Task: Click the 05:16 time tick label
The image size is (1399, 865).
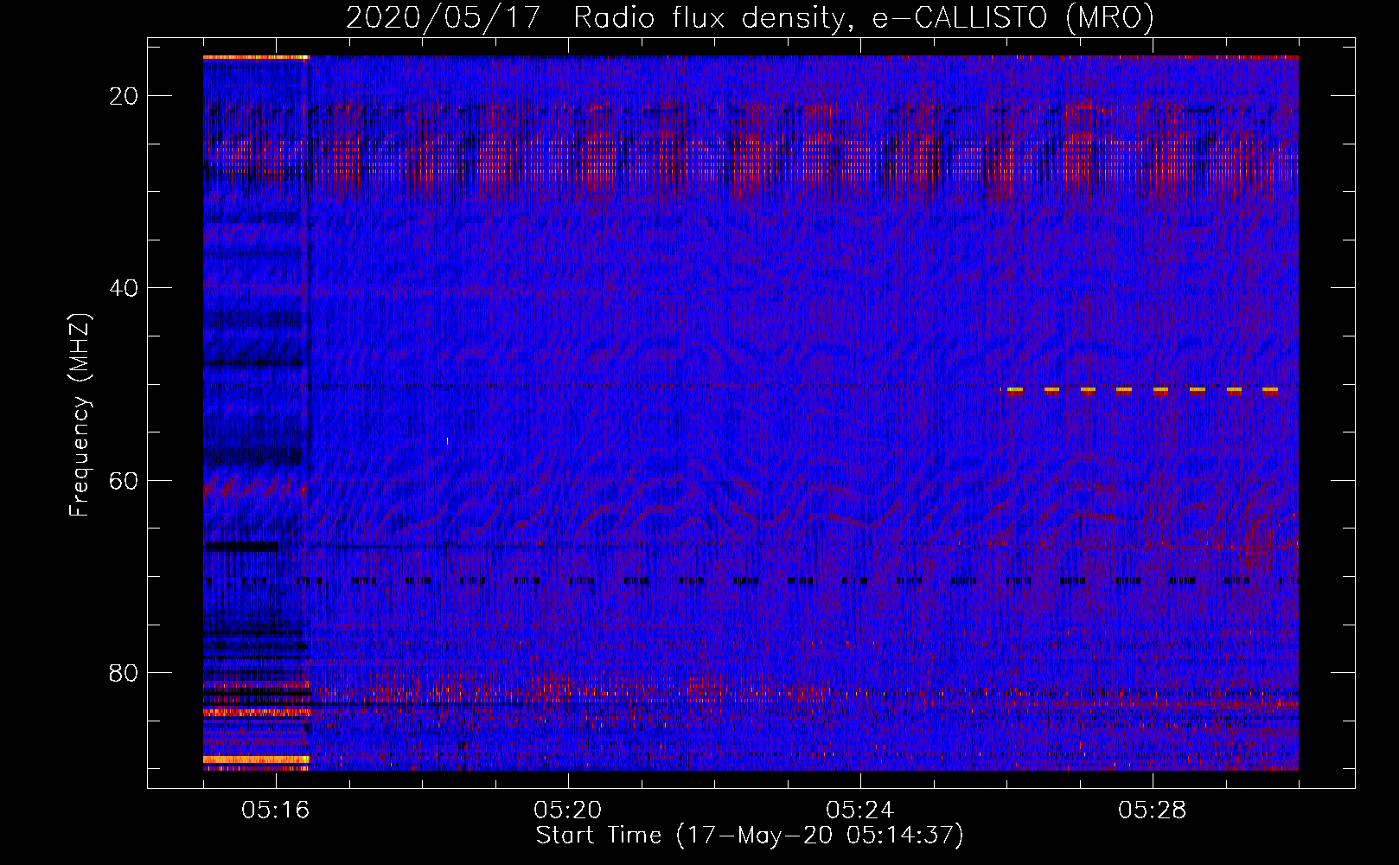Action: click(276, 811)
